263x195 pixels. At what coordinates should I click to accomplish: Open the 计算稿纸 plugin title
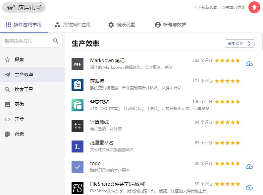[99, 122]
